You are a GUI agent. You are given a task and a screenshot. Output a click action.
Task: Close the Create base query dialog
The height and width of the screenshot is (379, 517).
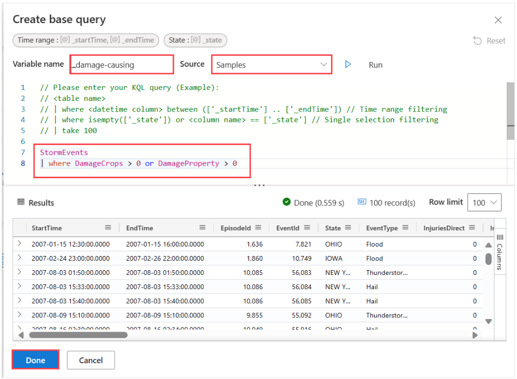pyautogui.click(x=498, y=20)
